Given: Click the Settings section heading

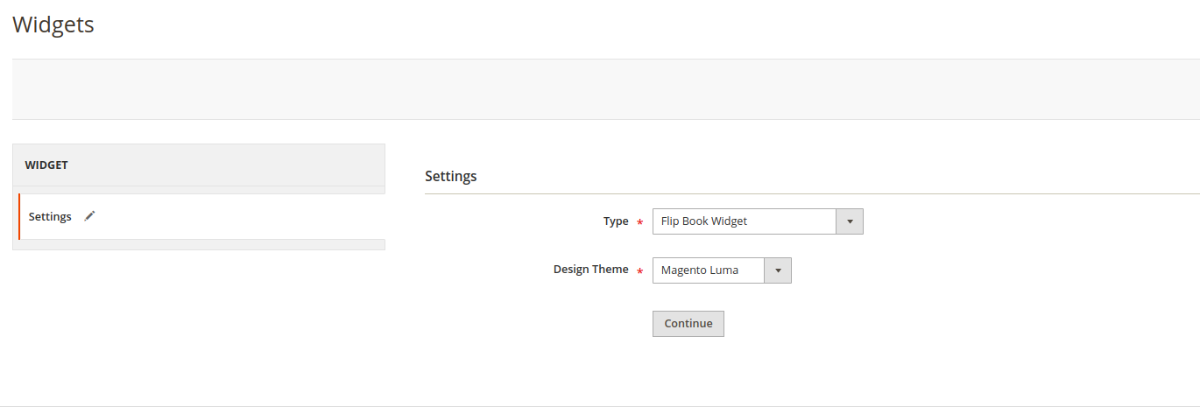Looking at the screenshot, I should pyautogui.click(x=450, y=176).
